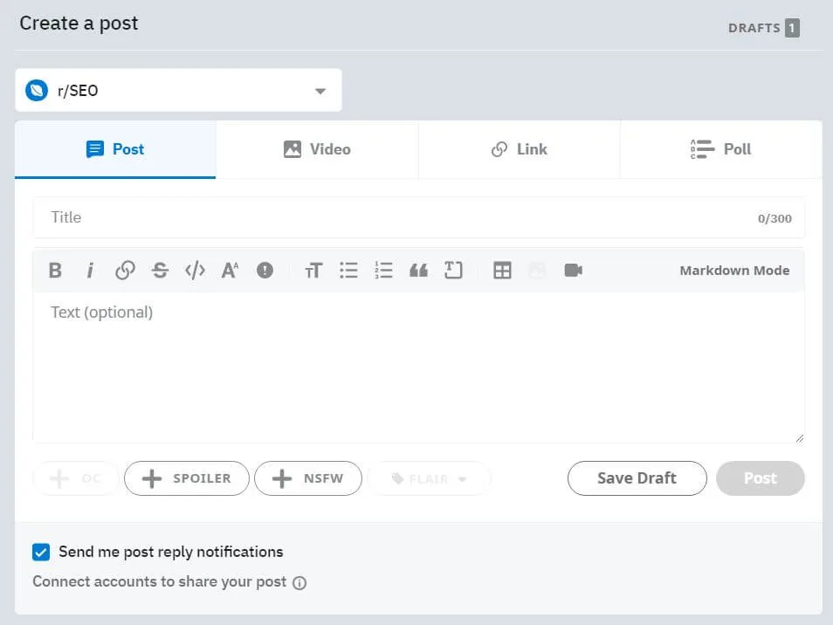Expand the r/SEO community dropdown
Viewport: 833px width, 625px height.
[x=320, y=91]
